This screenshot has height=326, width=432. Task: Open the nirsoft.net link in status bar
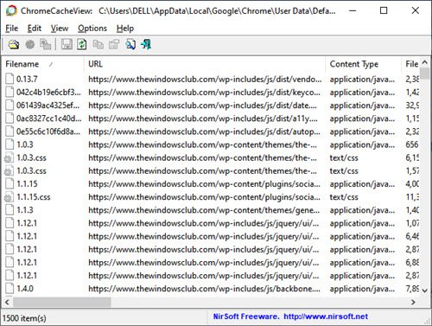(326, 316)
